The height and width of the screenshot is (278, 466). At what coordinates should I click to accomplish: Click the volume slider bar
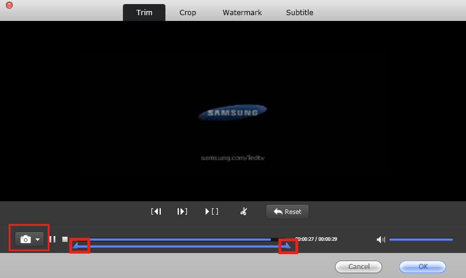coord(421,239)
